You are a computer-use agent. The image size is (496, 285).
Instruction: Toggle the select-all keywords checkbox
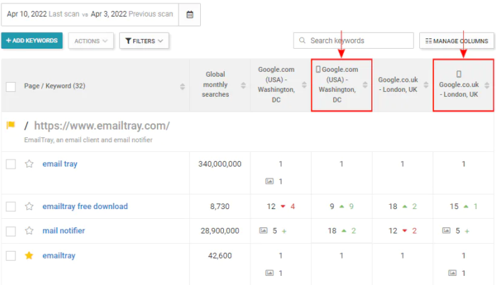(10, 86)
